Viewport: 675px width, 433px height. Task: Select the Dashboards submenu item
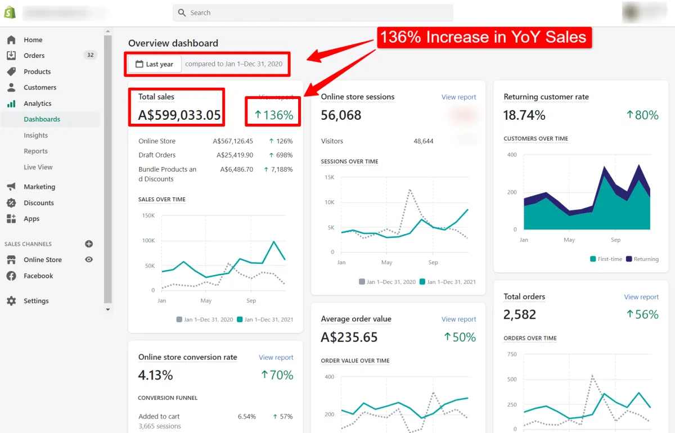coord(42,119)
